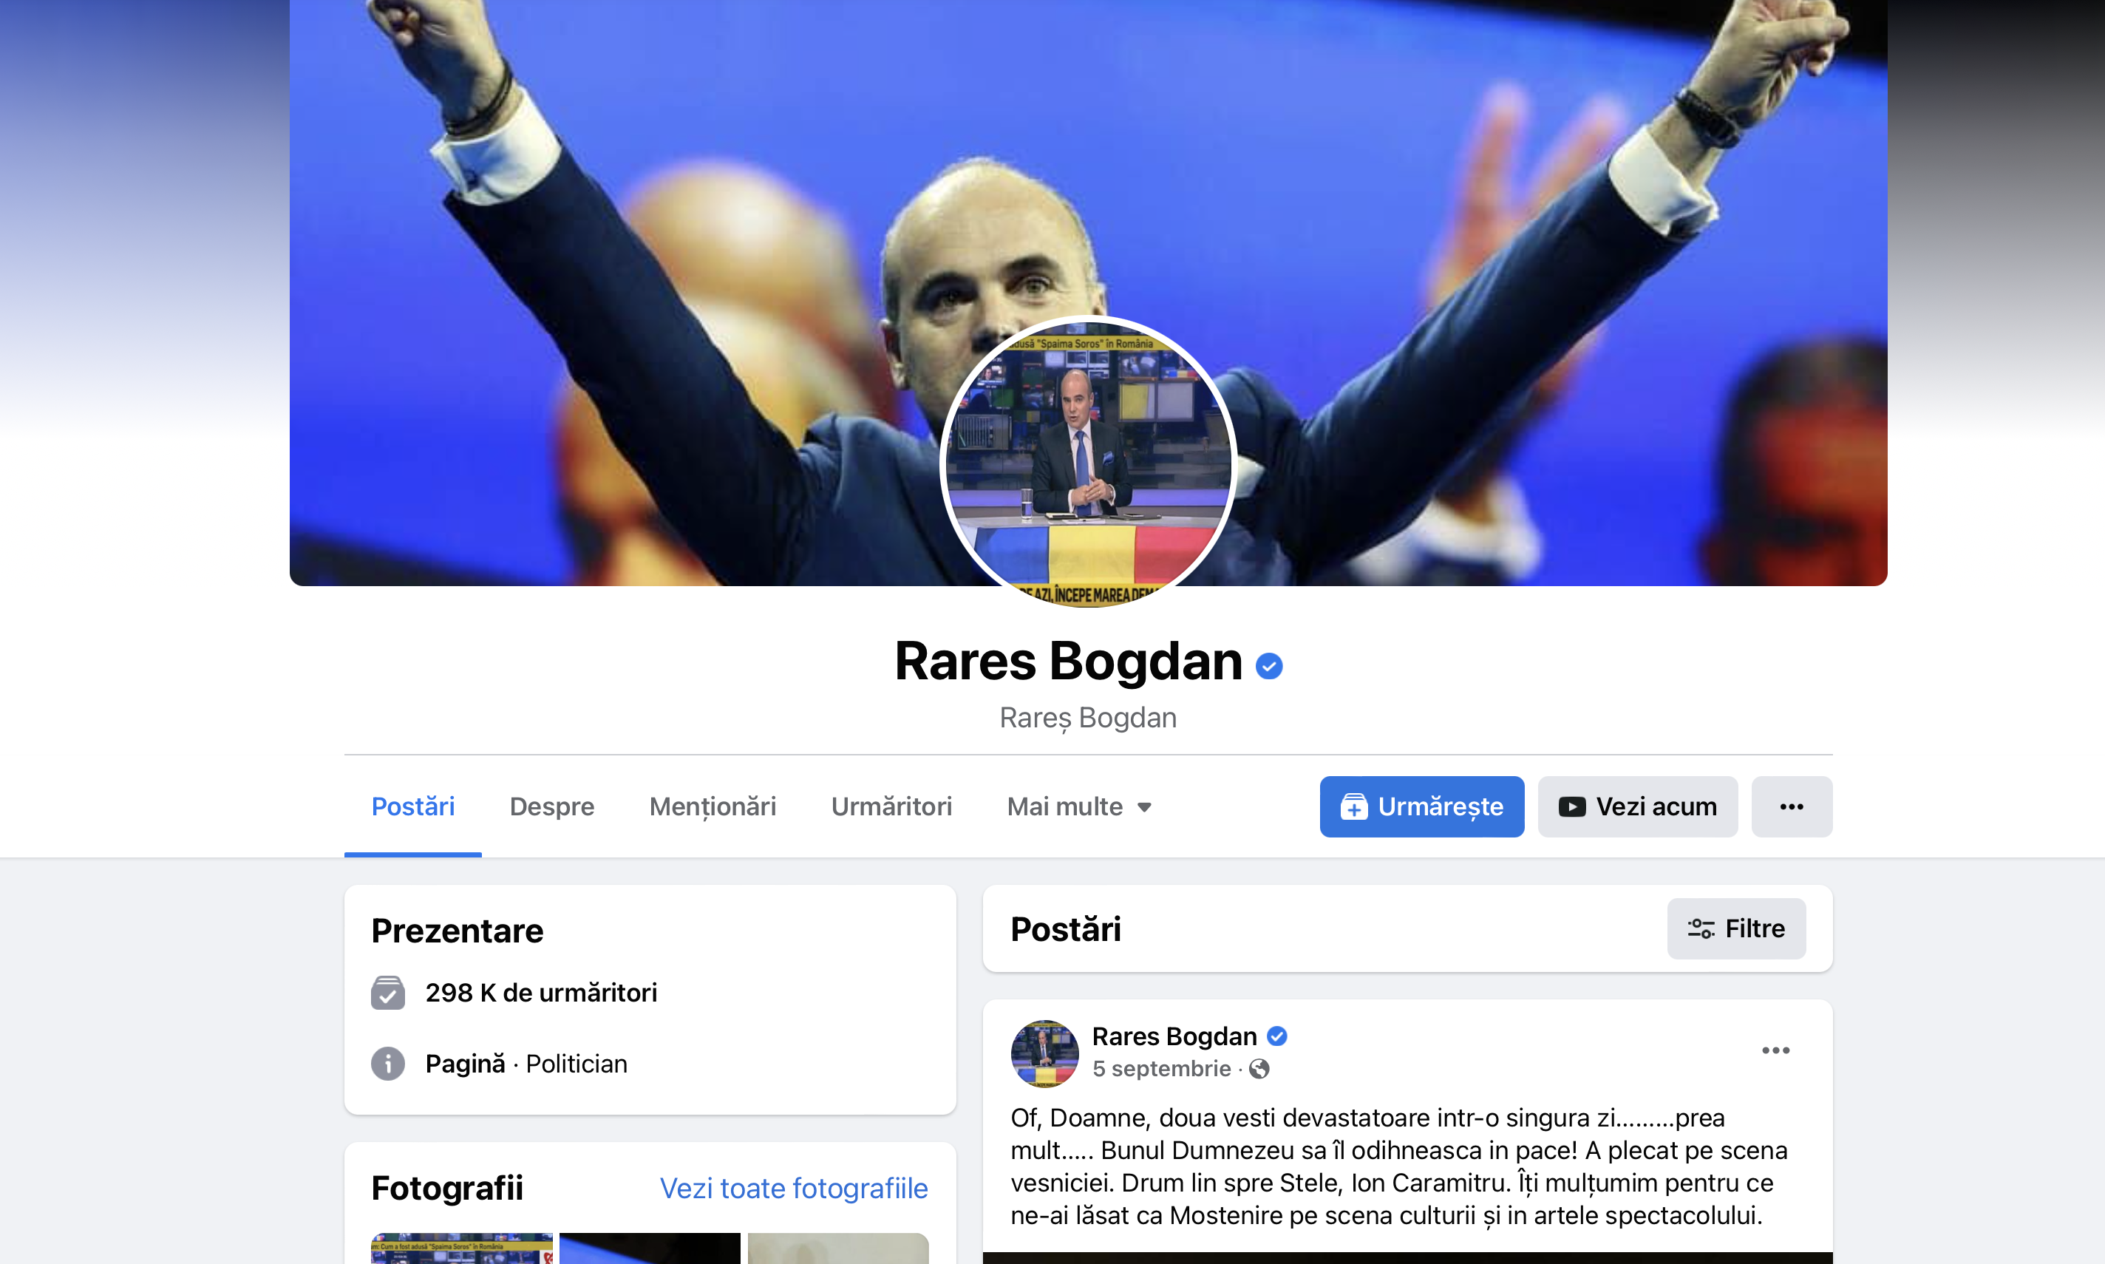Screen dimensions: 2105x1264
Task: Open the 5 septembrie post timestamp
Action: 1161,1069
